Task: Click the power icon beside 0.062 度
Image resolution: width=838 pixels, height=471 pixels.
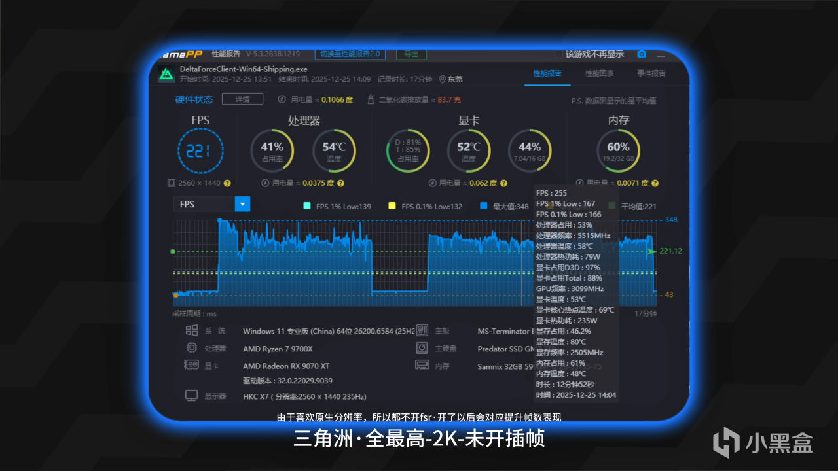Action: [432, 183]
